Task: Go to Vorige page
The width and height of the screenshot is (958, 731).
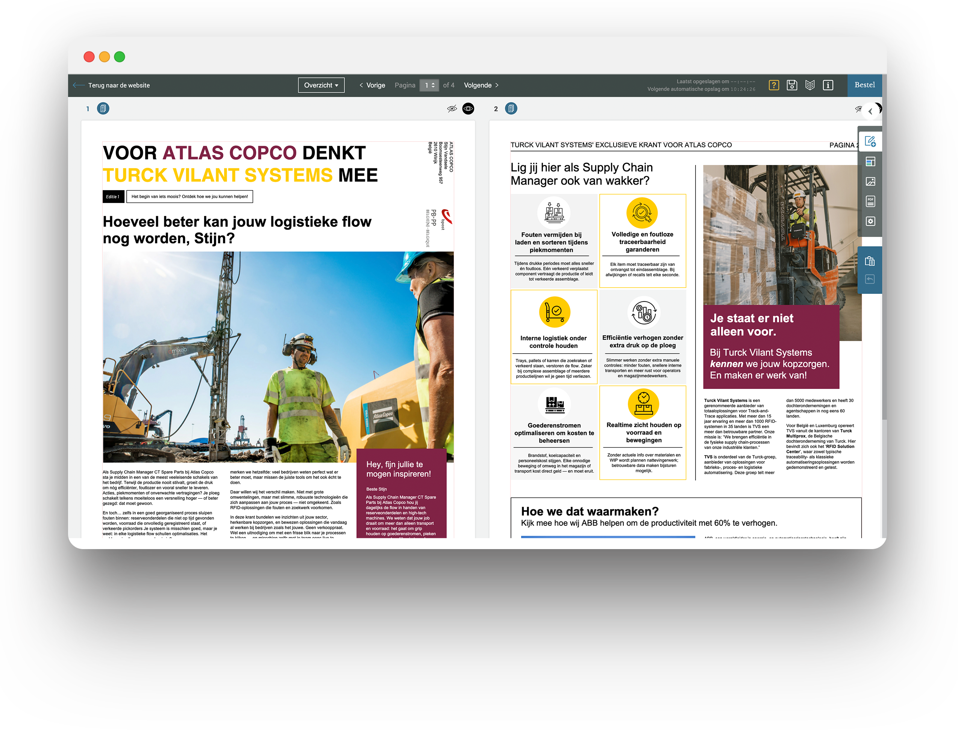Action: (372, 85)
